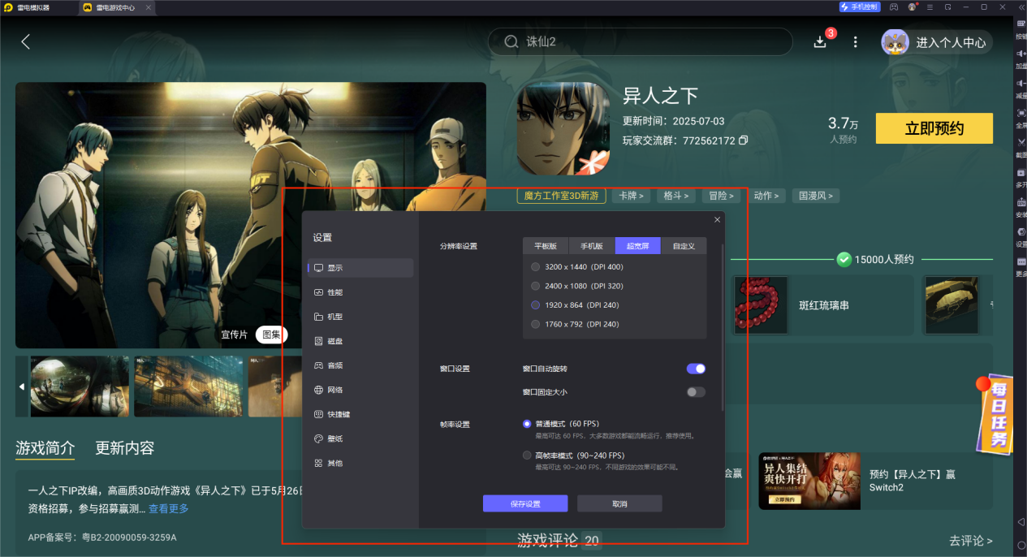The image size is (1027, 557).
Task: Open the gamepad icon in the title bar
Action: 894,6
